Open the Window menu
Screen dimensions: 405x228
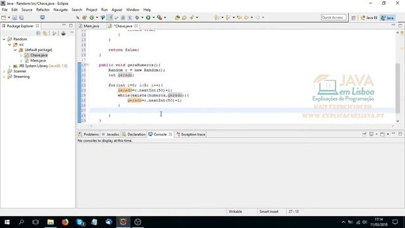tap(132, 10)
